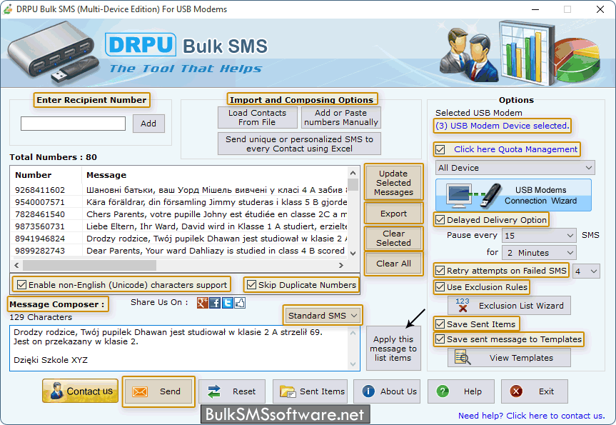Click Add or Paste numbers Manually
Screen dimensions: 616x425
pyautogui.click(x=341, y=118)
